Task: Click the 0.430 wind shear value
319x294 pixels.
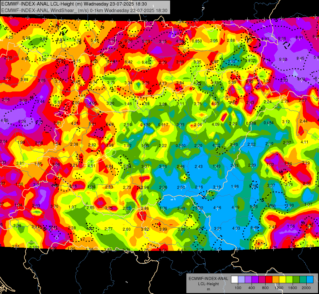Action: coord(145,125)
